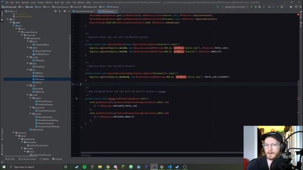
Task: Click the BPFeatures breadcrumb item
Action: tap(113, 7)
